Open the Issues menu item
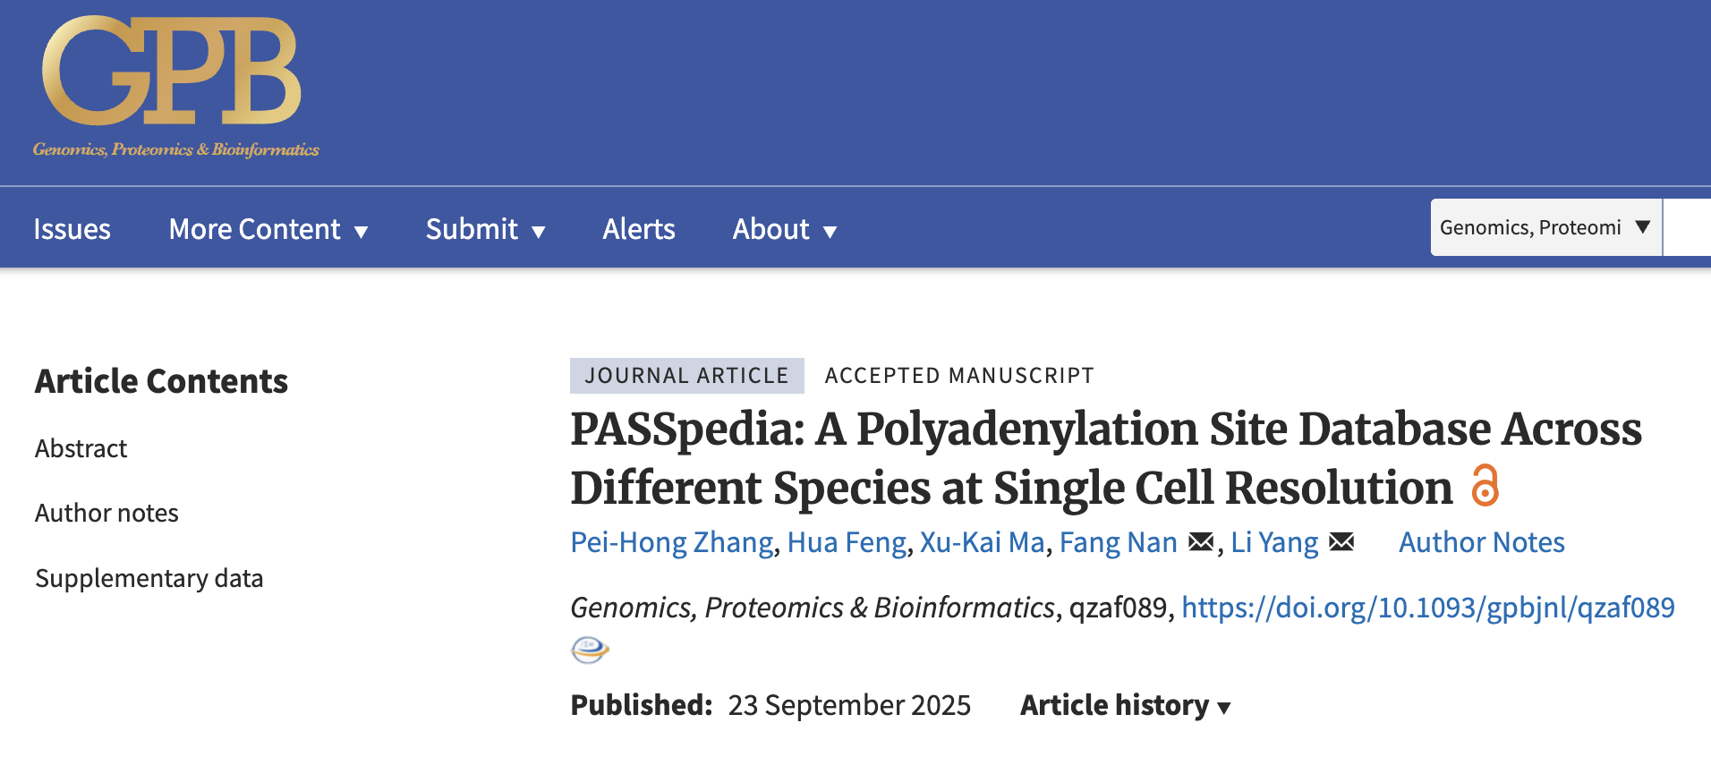The height and width of the screenshot is (757, 1711). tap(72, 229)
